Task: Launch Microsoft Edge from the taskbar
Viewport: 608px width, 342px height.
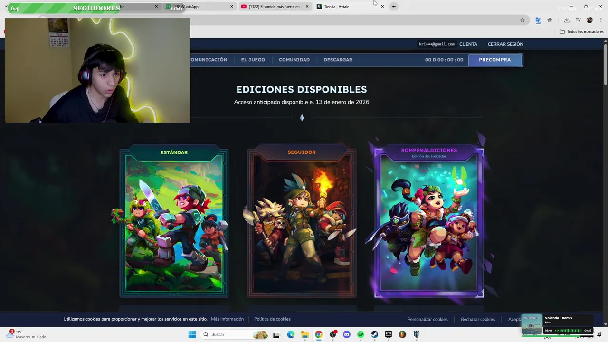Action: (291, 334)
